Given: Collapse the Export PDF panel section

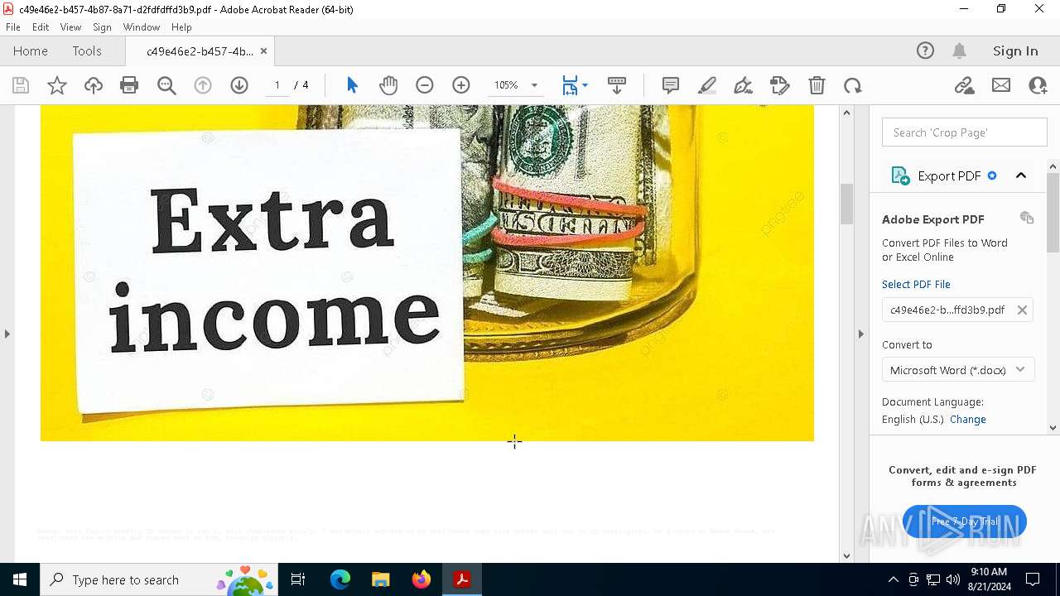Looking at the screenshot, I should tap(1021, 175).
